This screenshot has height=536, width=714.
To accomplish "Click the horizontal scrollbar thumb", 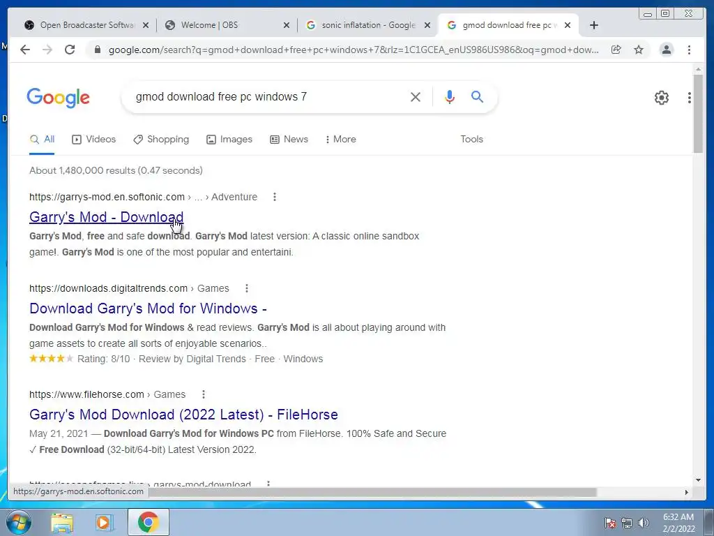I will 372,492.
